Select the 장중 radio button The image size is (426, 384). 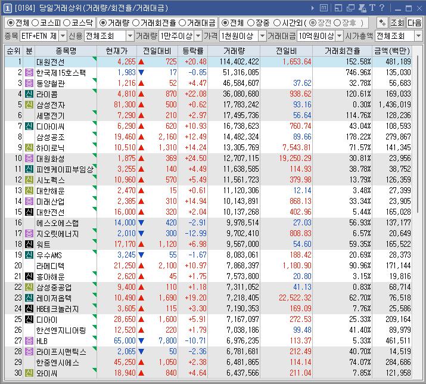click(251, 23)
